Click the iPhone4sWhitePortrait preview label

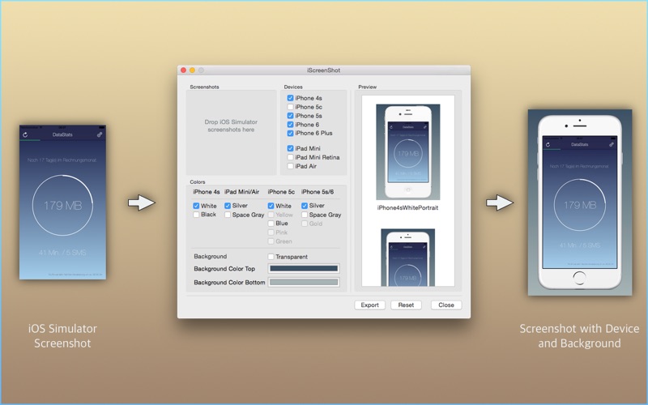[x=407, y=208]
